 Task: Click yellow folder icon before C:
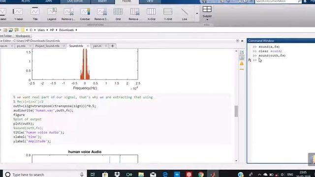(x=23, y=30)
